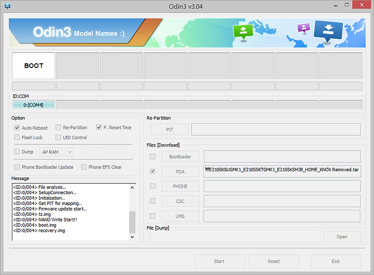
Task: Click the BOOT status box
Action: (34, 66)
